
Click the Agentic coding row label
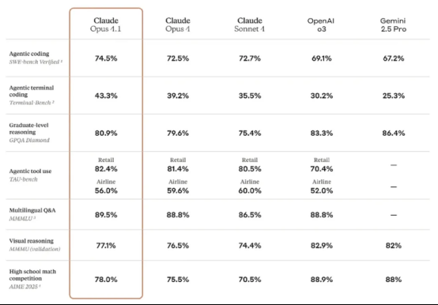(29, 54)
